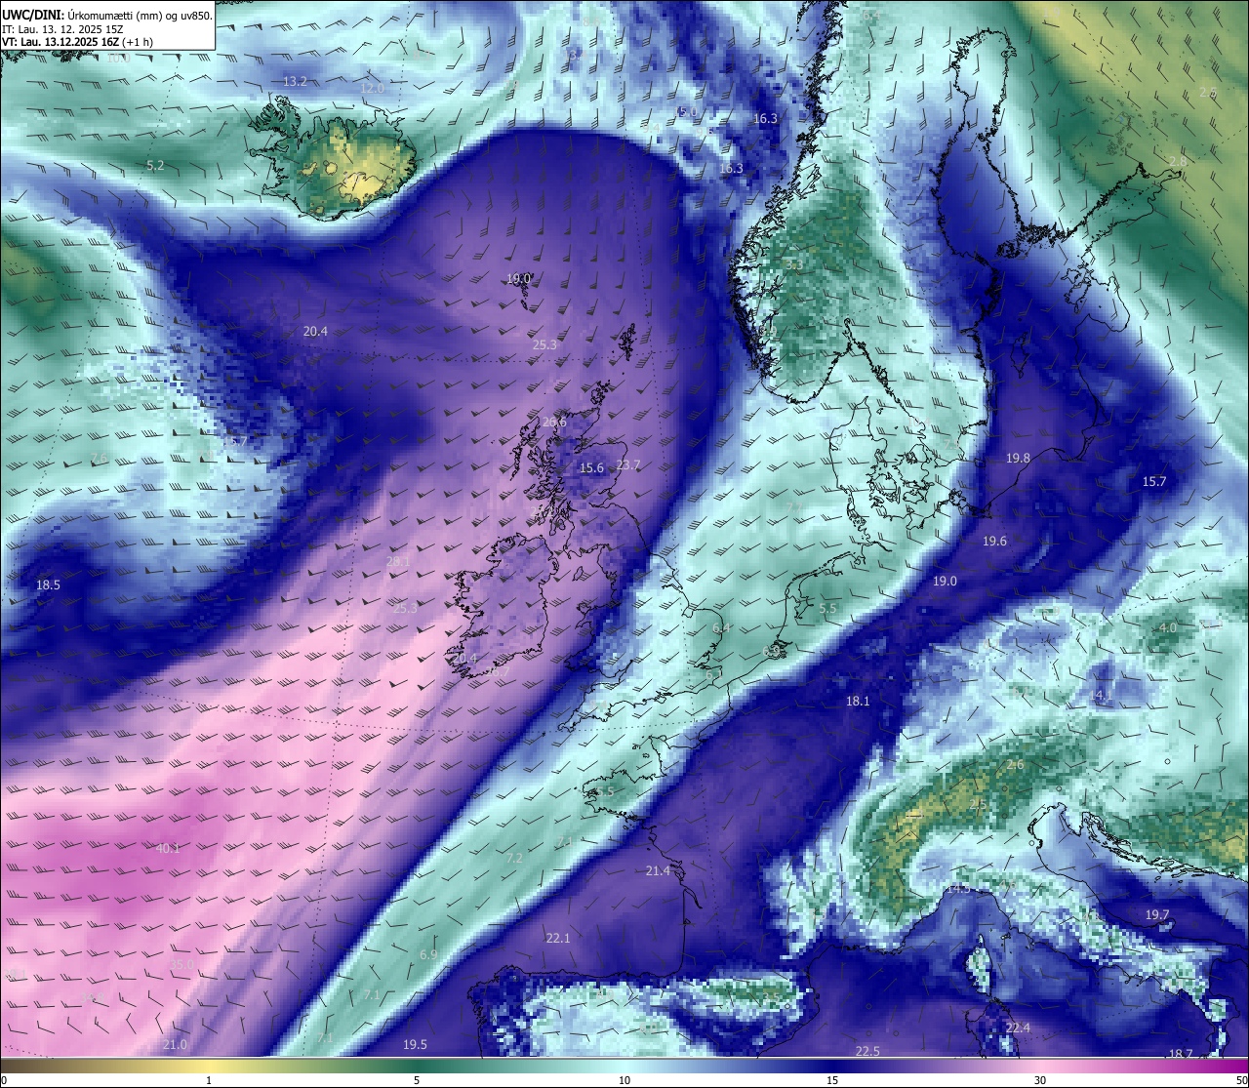Click the 23.7 value label
The image size is (1249, 1088).
tap(628, 465)
